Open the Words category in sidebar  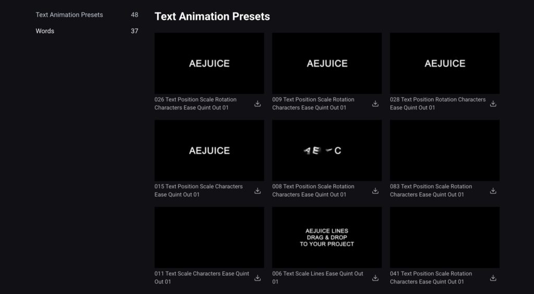[x=45, y=31]
